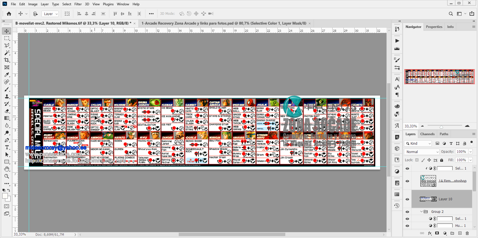Switch to the 1-Arcade Recovery document tab

click(x=224, y=23)
